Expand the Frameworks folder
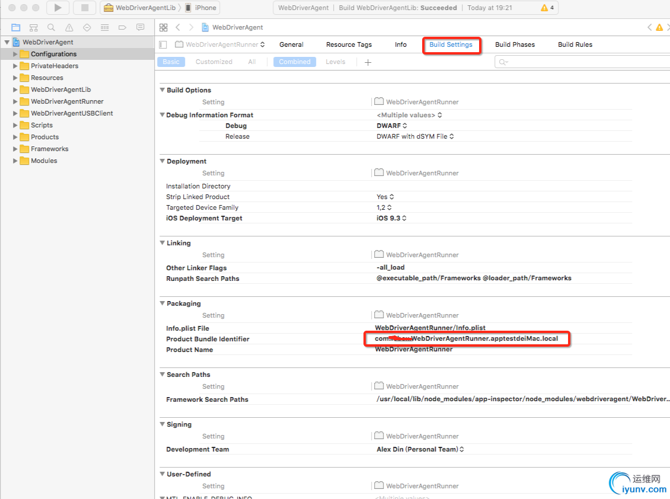This screenshot has width=670, height=499. (x=15, y=149)
